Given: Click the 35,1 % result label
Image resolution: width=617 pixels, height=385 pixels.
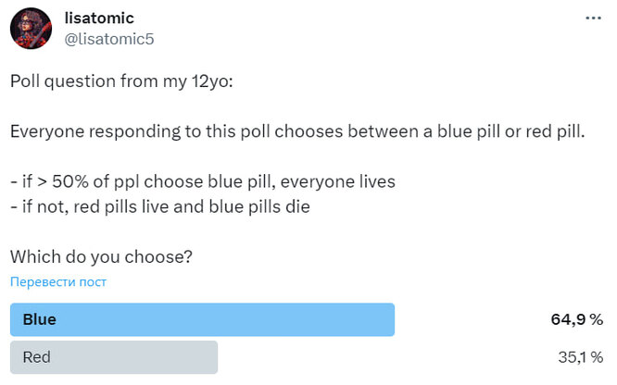Looking at the screenshot, I should (x=580, y=357).
